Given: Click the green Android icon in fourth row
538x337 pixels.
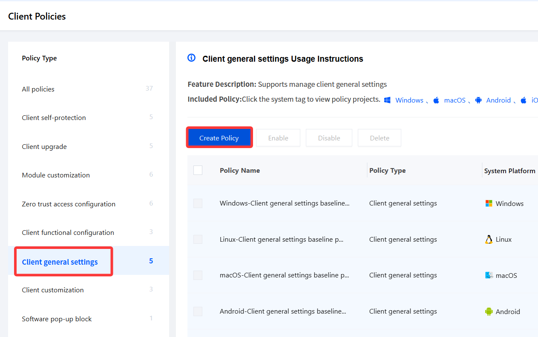Looking at the screenshot, I should point(489,311).
